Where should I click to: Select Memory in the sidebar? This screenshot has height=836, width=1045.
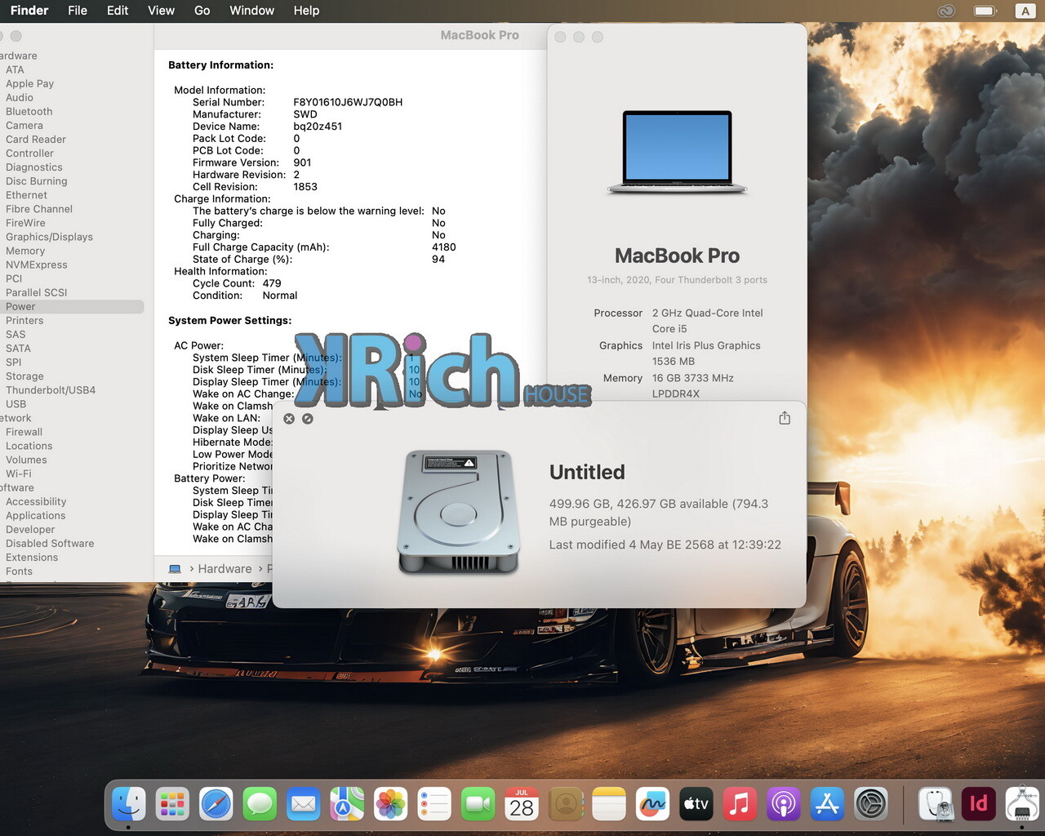25,251
